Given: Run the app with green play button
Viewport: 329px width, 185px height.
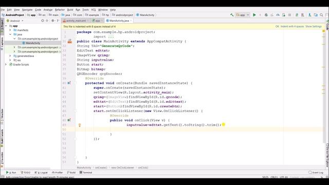Looking at the screenshot, I should pyautogui.click(x=254, y=15).
